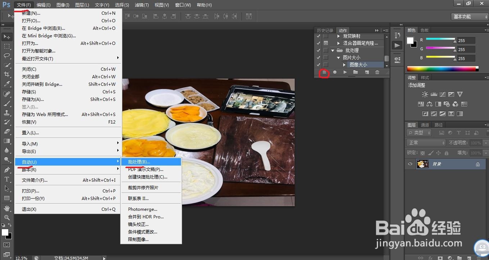Viewport: 489px width, 260px height.
Task: Toggle dialog box for 混合器画笔克隆 action
Action: click(x=326, y=43)
